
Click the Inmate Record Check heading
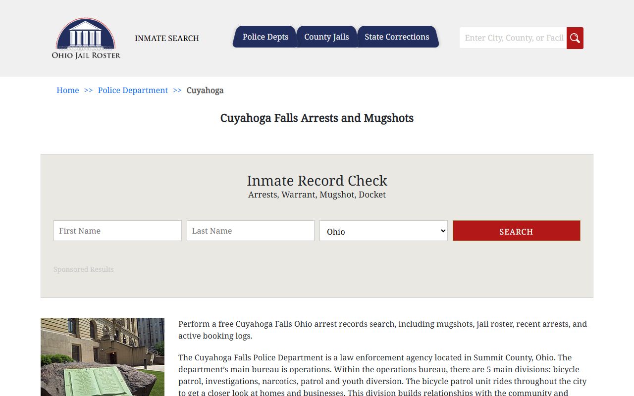click(x=317, y=181)
